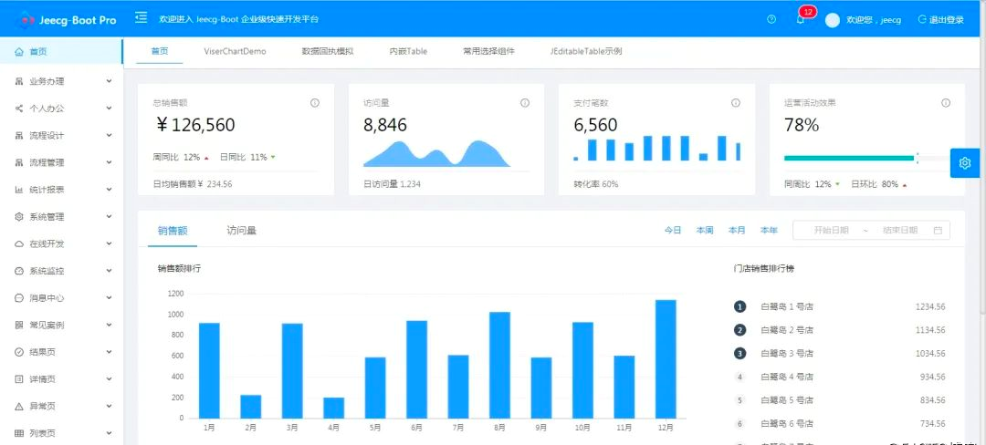Open notifications bell showing 12 alerts
This screenshot has width=986, height=445.
click(x=801, y=19)
